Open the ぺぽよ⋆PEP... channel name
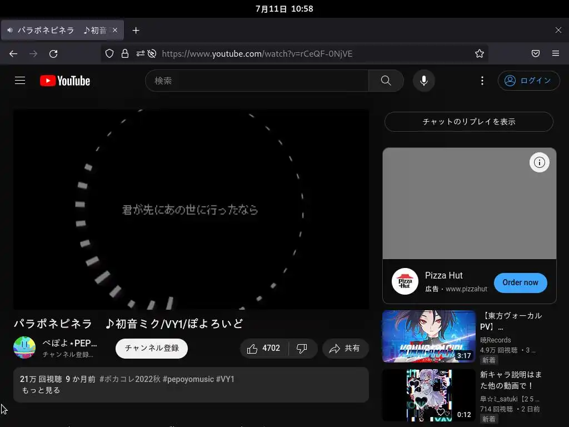 tap(69, 343)
